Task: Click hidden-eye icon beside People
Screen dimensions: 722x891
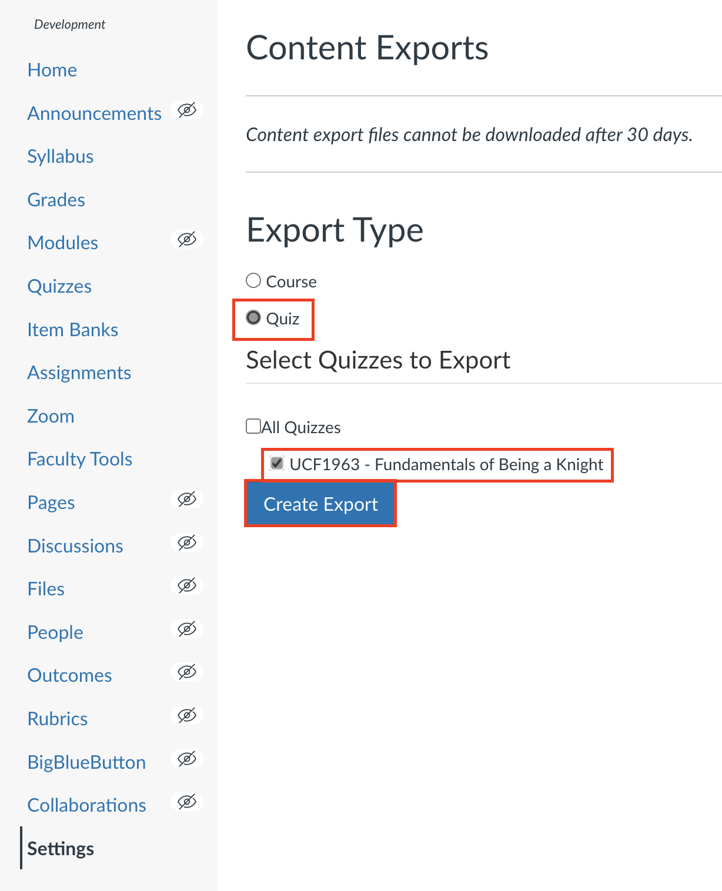Action: (187, 629)
